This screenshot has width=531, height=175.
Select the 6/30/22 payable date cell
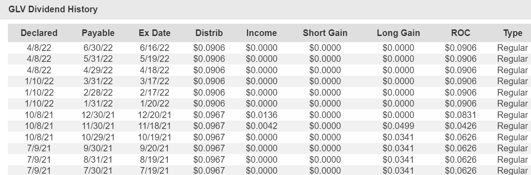[98, 47]
